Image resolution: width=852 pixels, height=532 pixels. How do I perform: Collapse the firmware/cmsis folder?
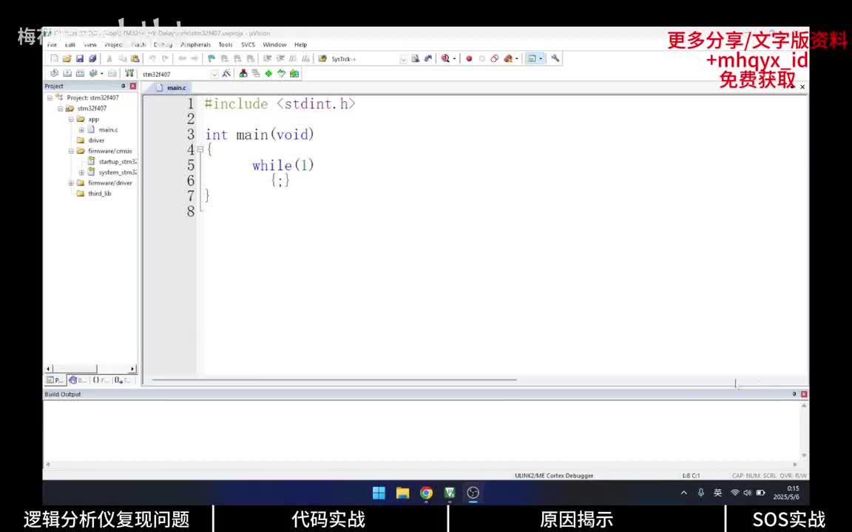pos(71,151)
